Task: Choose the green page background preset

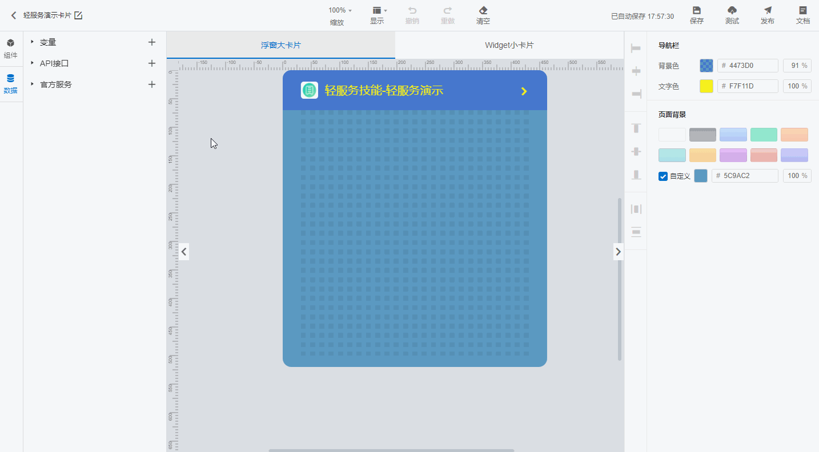Action: click(x=764, y=135)
